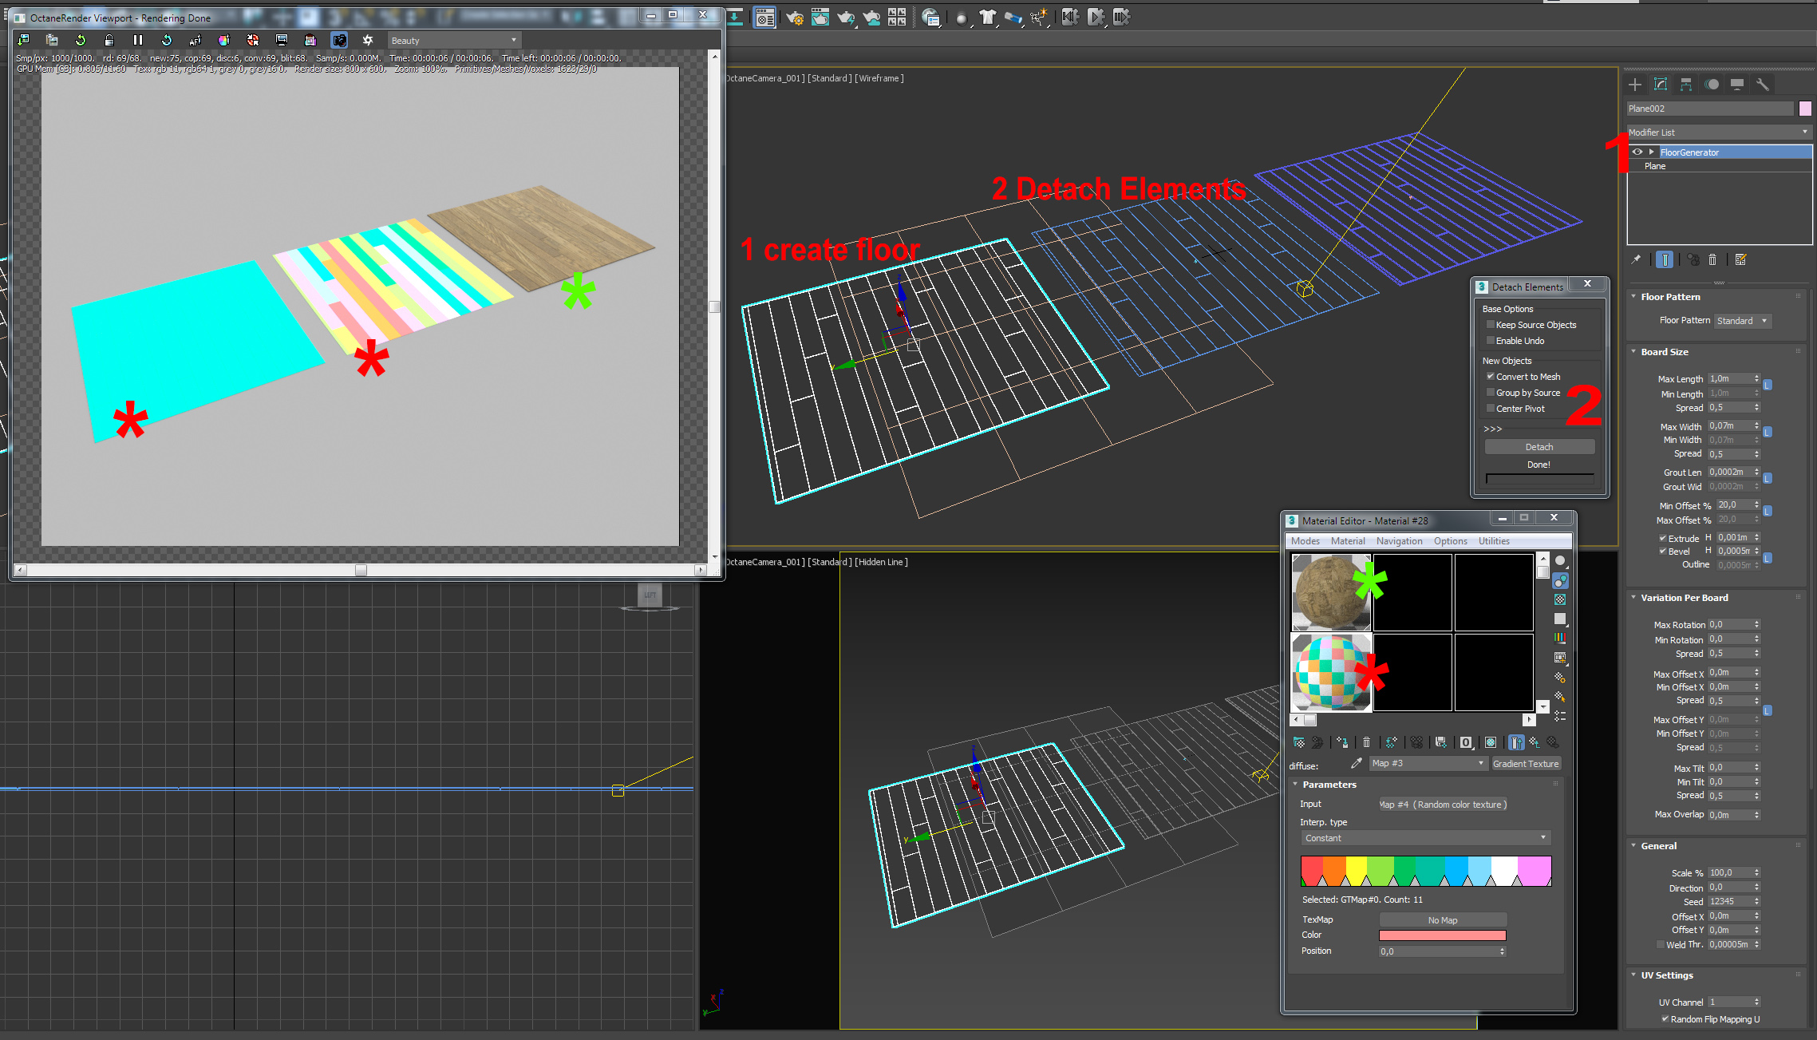Click the Create plus icon in command panel
This screenshot has width=1817, height=1040.
click(1635, 85)
